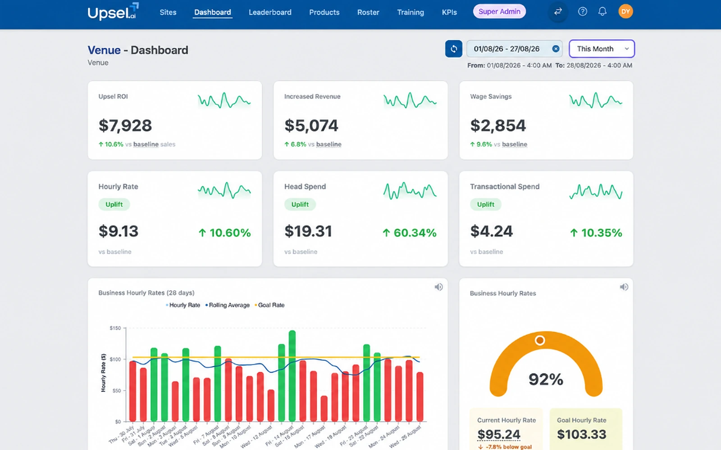Open the Training tab
Viewport: 721px width, 450px height.
click(411, 12)
